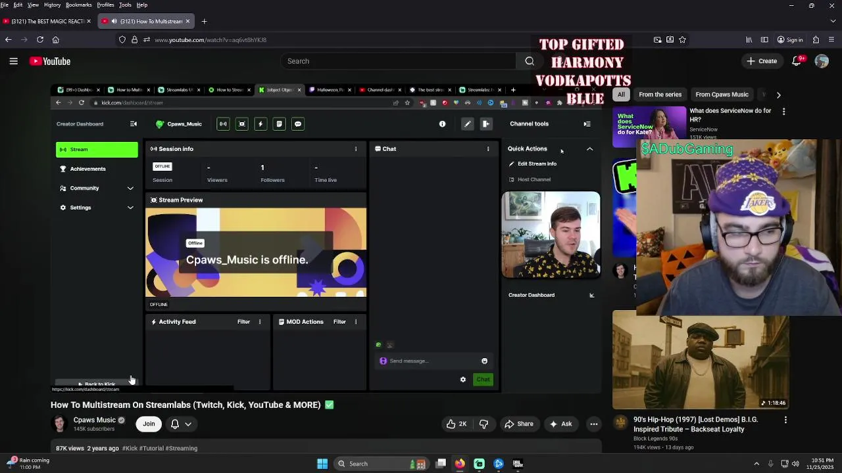
Task: Open options menu for ServiceNow video
Action: click(783, 112)
